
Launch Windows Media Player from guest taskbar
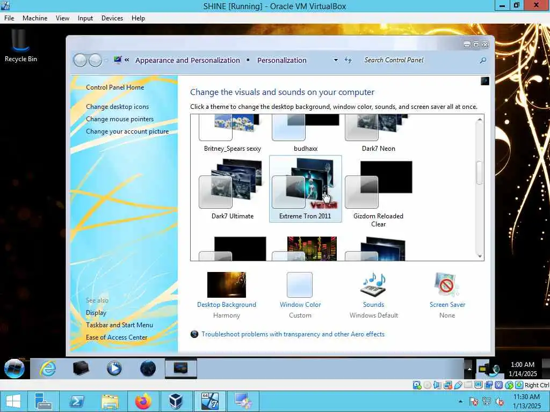pos(114,368)
